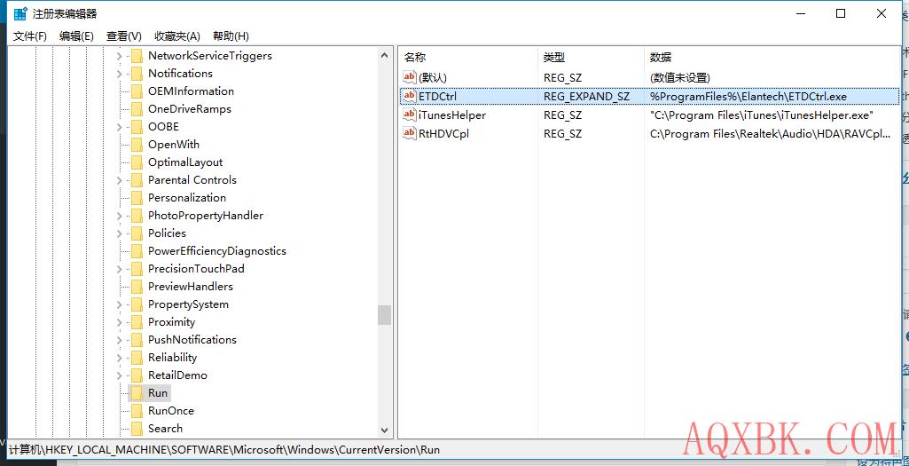Screen dimensions: 909x466
Task: Open the 文件(F) menu
Action: tap(30, 36)
